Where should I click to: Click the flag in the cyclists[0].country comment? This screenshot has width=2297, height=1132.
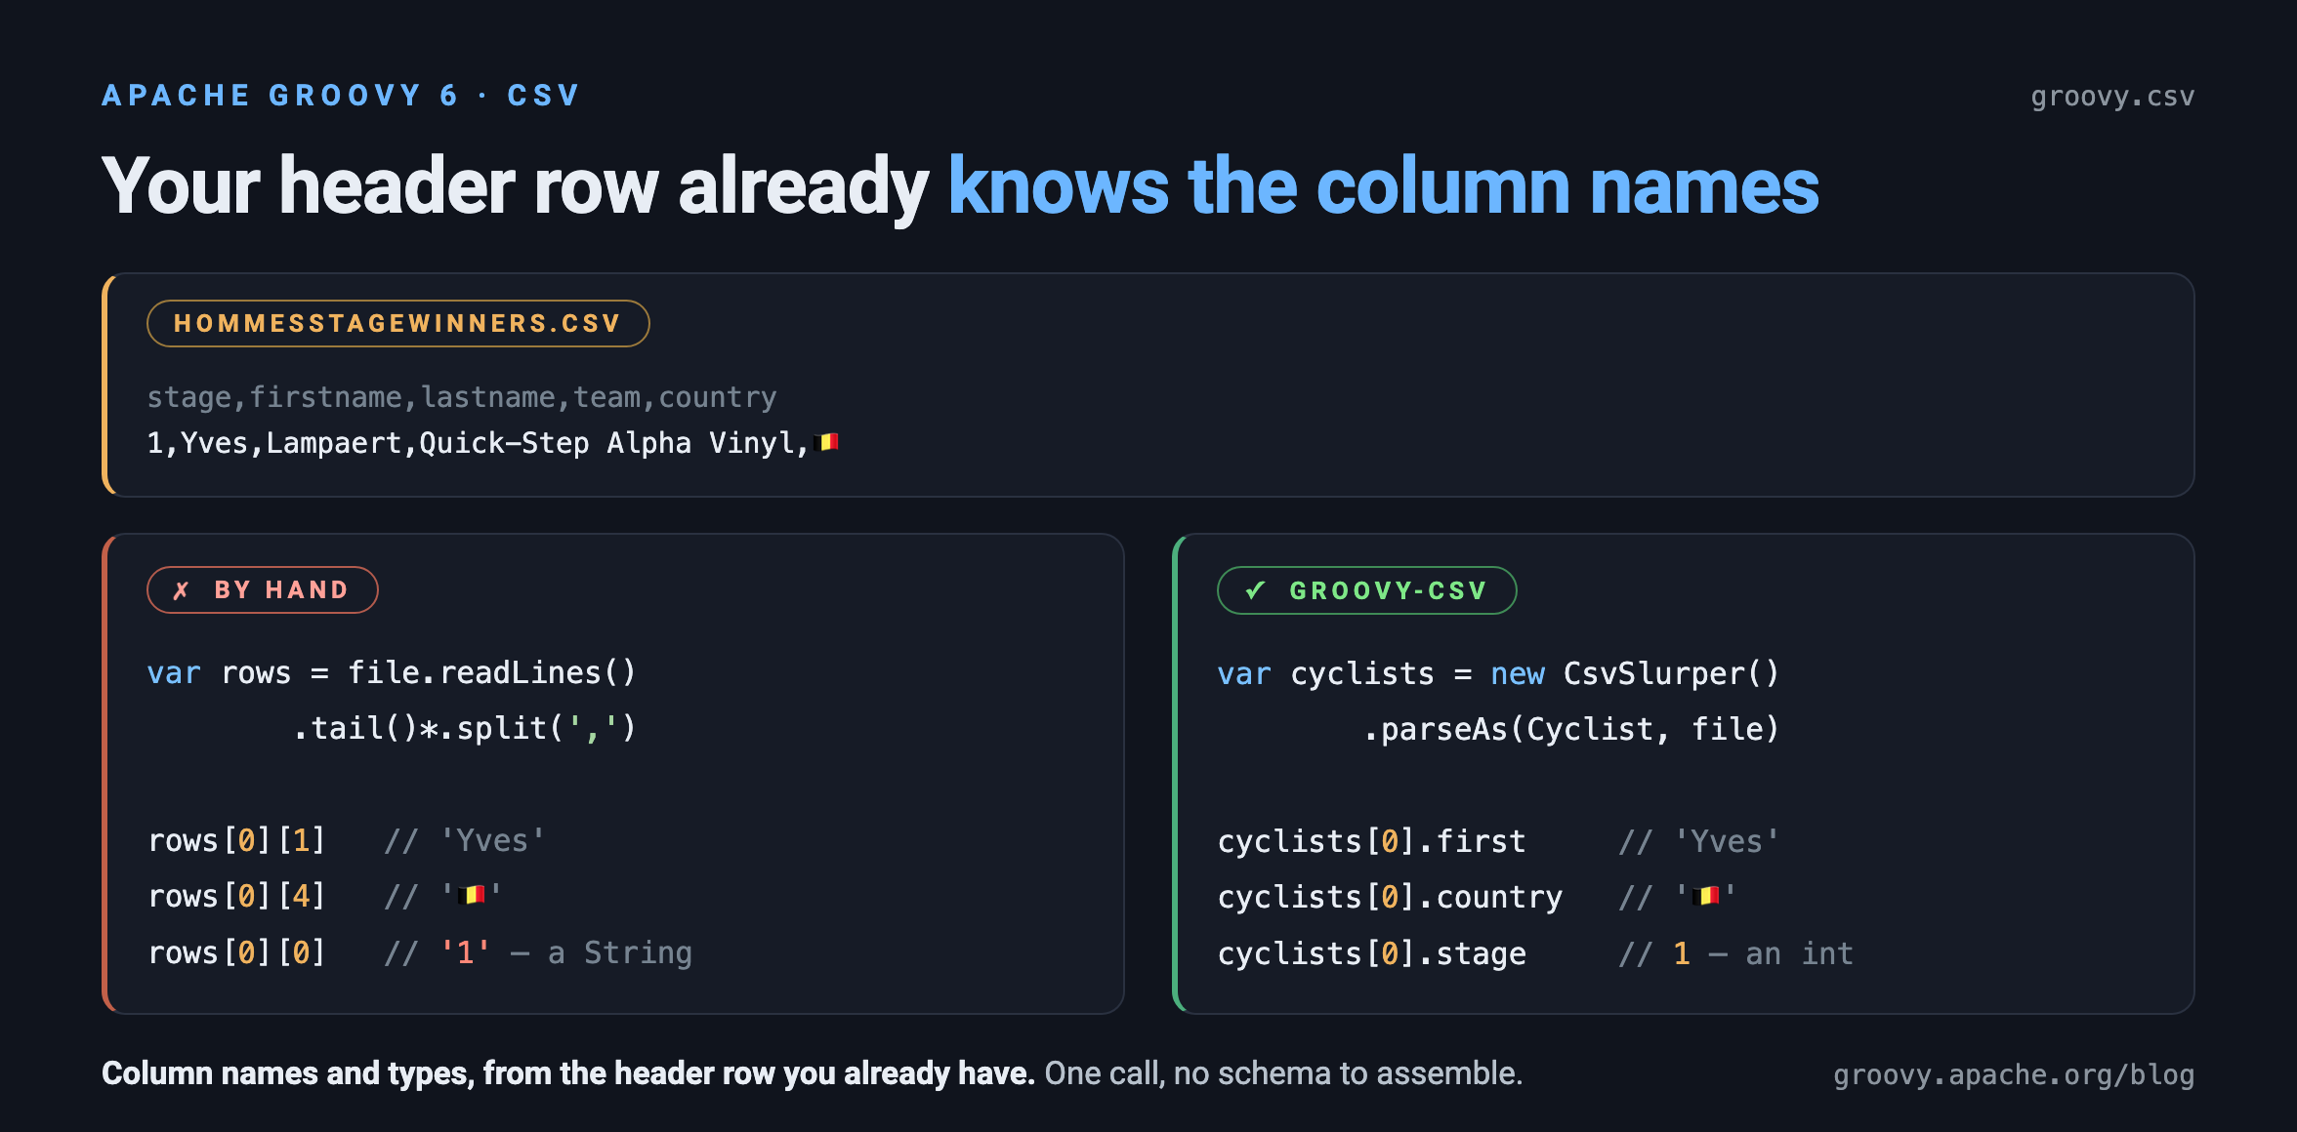(x=1707, y=896)
